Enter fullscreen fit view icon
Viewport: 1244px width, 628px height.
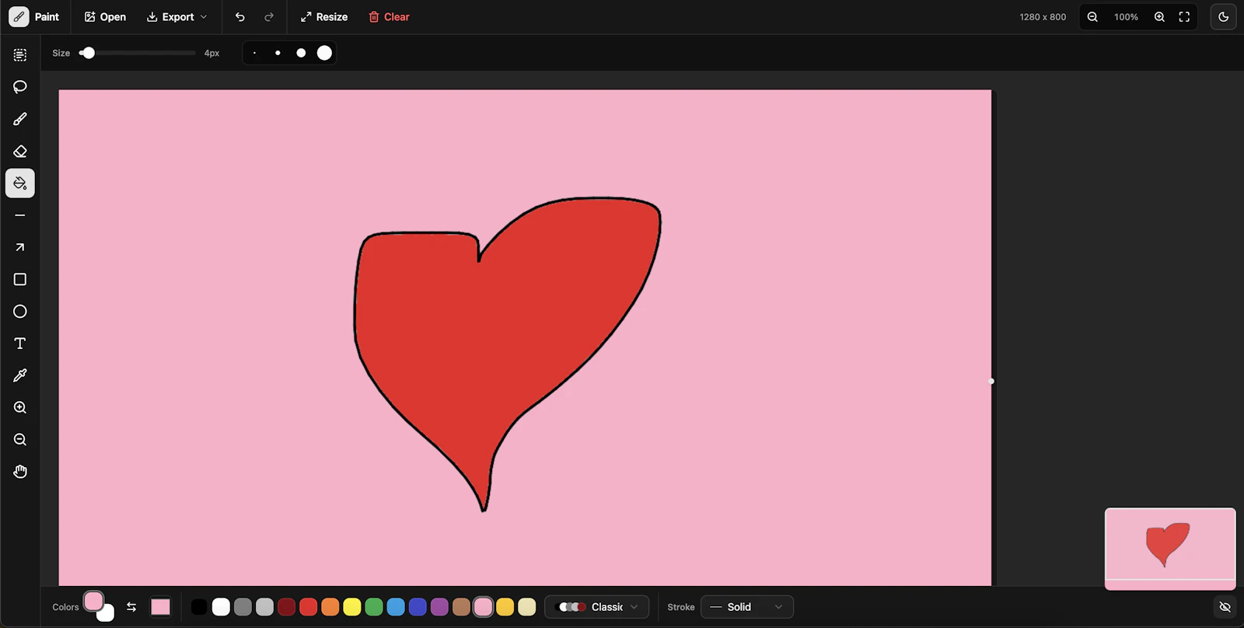pos(1184,17)
